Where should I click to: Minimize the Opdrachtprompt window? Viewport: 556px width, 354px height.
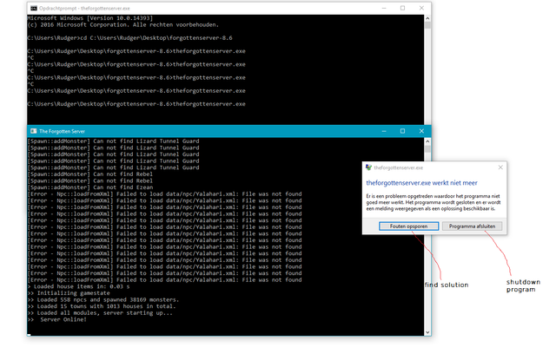[x=384, y=8]
